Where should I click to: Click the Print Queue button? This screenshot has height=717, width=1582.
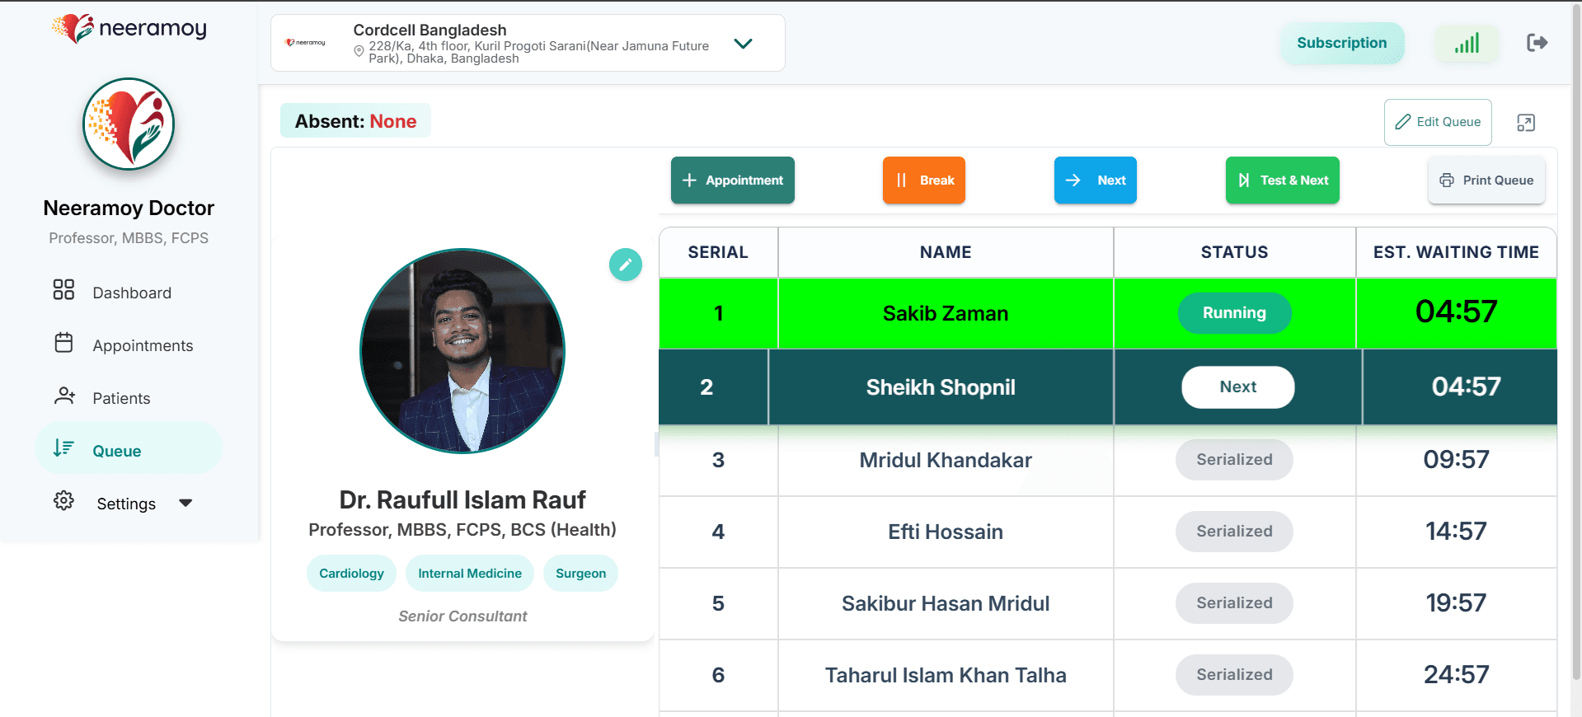[1486, 180]
